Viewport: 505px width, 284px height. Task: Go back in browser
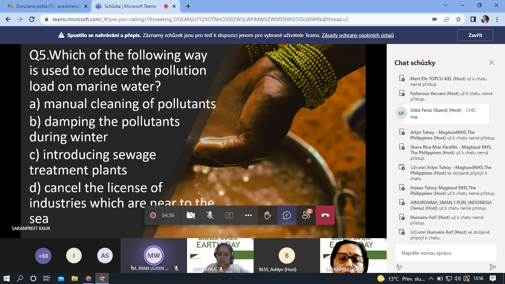(8, 19)
